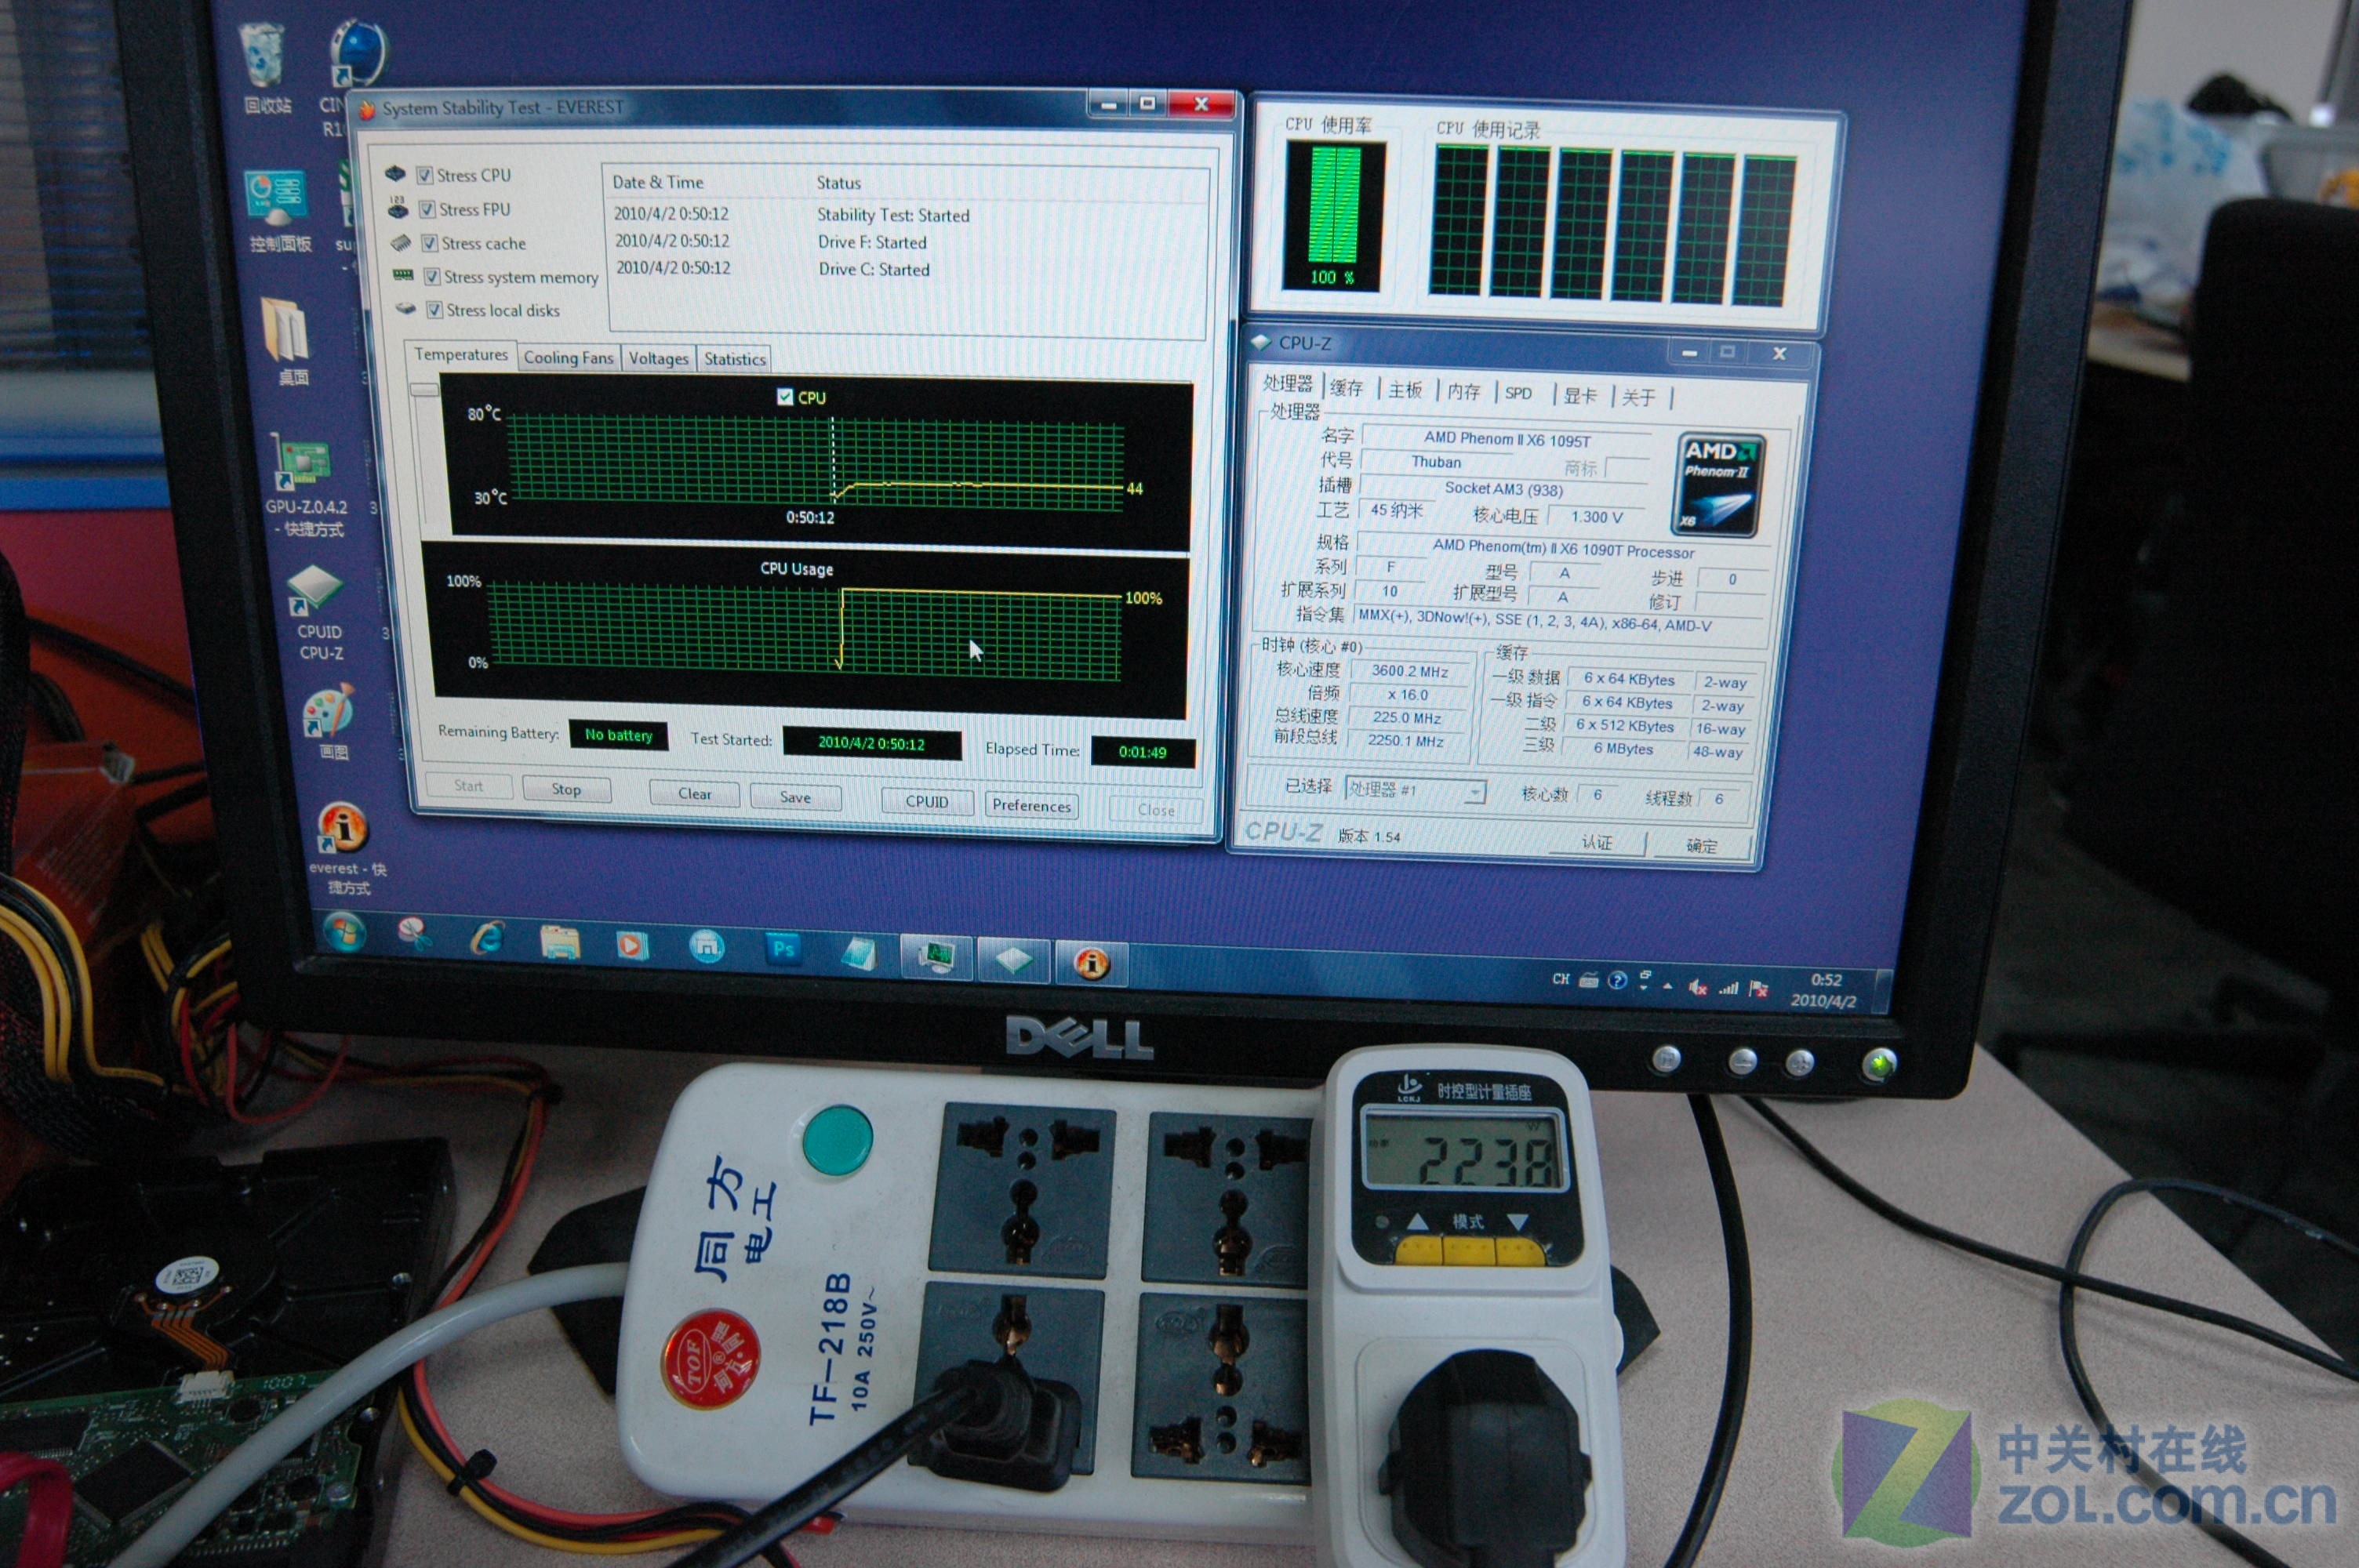Click the 确定 button in CPU-Z
Image resolution: width=2359 pixels, height=1568 pixels.
(1702, 846)
